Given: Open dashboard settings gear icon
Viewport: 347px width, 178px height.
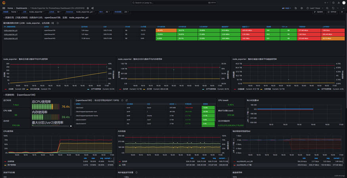Looking at the screenshot, I should click(x=302, y=8).
